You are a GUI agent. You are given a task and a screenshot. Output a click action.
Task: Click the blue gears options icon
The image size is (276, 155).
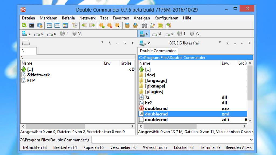(x=40, y=26)
